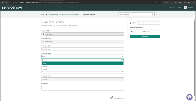The image size is (196, 101).
Task: Click the E-Voucher Price field
Action: pos(83,79)
